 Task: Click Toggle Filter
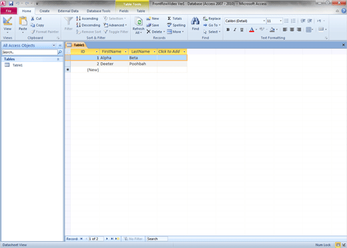(116, 32)
